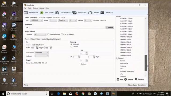Open the When Done dropdown
The width and height of the screenshot is (171, 96).
(x=142, y=85)
